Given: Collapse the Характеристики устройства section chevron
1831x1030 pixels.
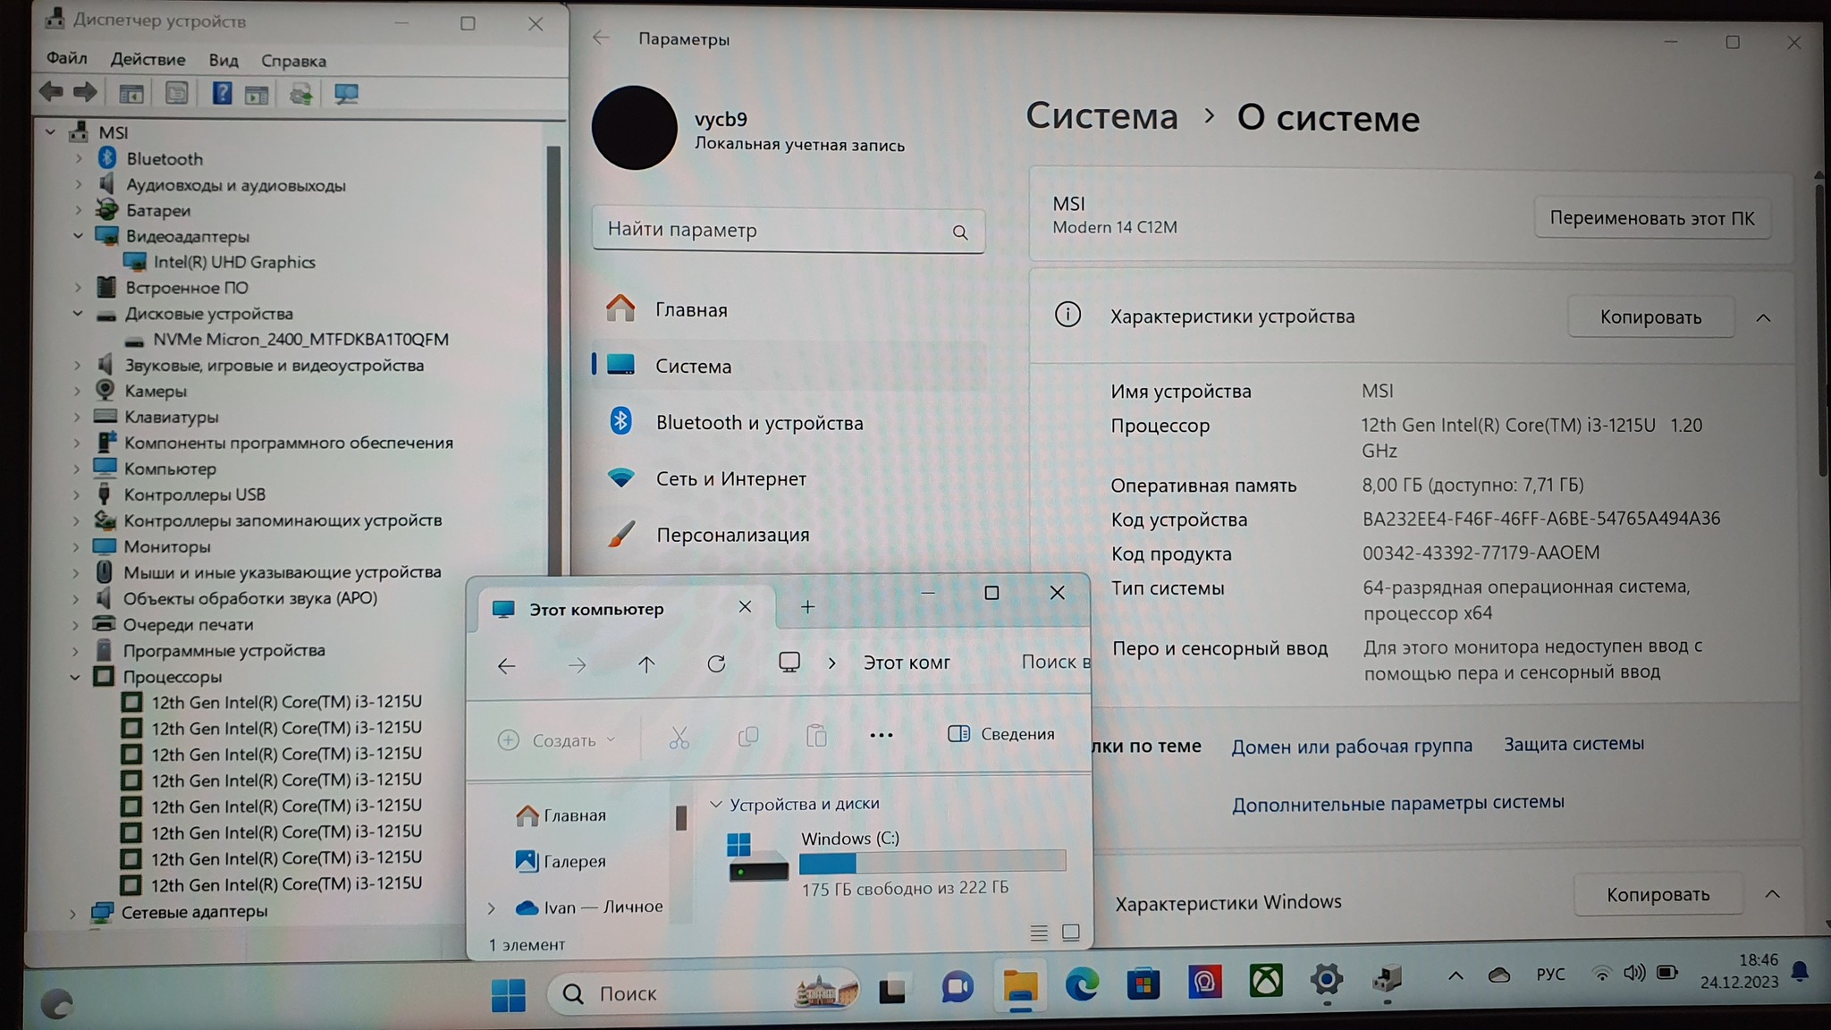Looking at the screenshot, I should 1763,317.
